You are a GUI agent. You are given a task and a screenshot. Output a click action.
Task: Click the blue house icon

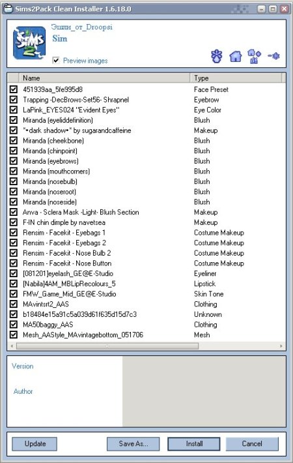(x=236, y=56)
